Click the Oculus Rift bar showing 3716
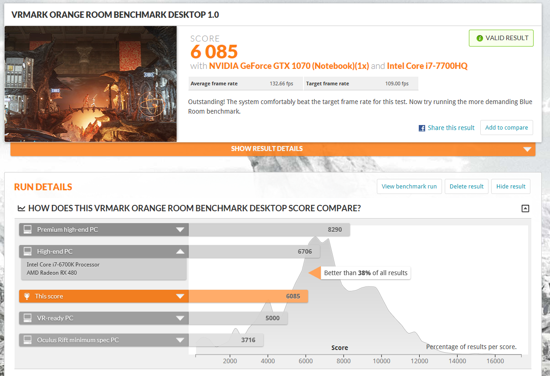Viewport: 550px width, 376px height. [x=226, y=340]
